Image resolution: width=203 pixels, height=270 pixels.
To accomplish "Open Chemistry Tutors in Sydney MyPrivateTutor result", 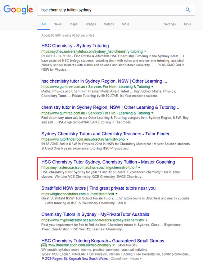I will tap(95, 215).
